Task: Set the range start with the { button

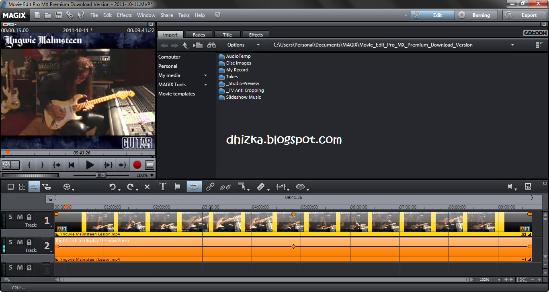Action: pos(29,165)
